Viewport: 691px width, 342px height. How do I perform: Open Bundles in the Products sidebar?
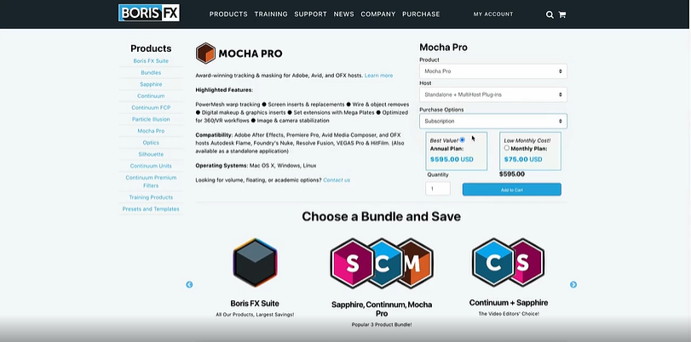(151, 72)
